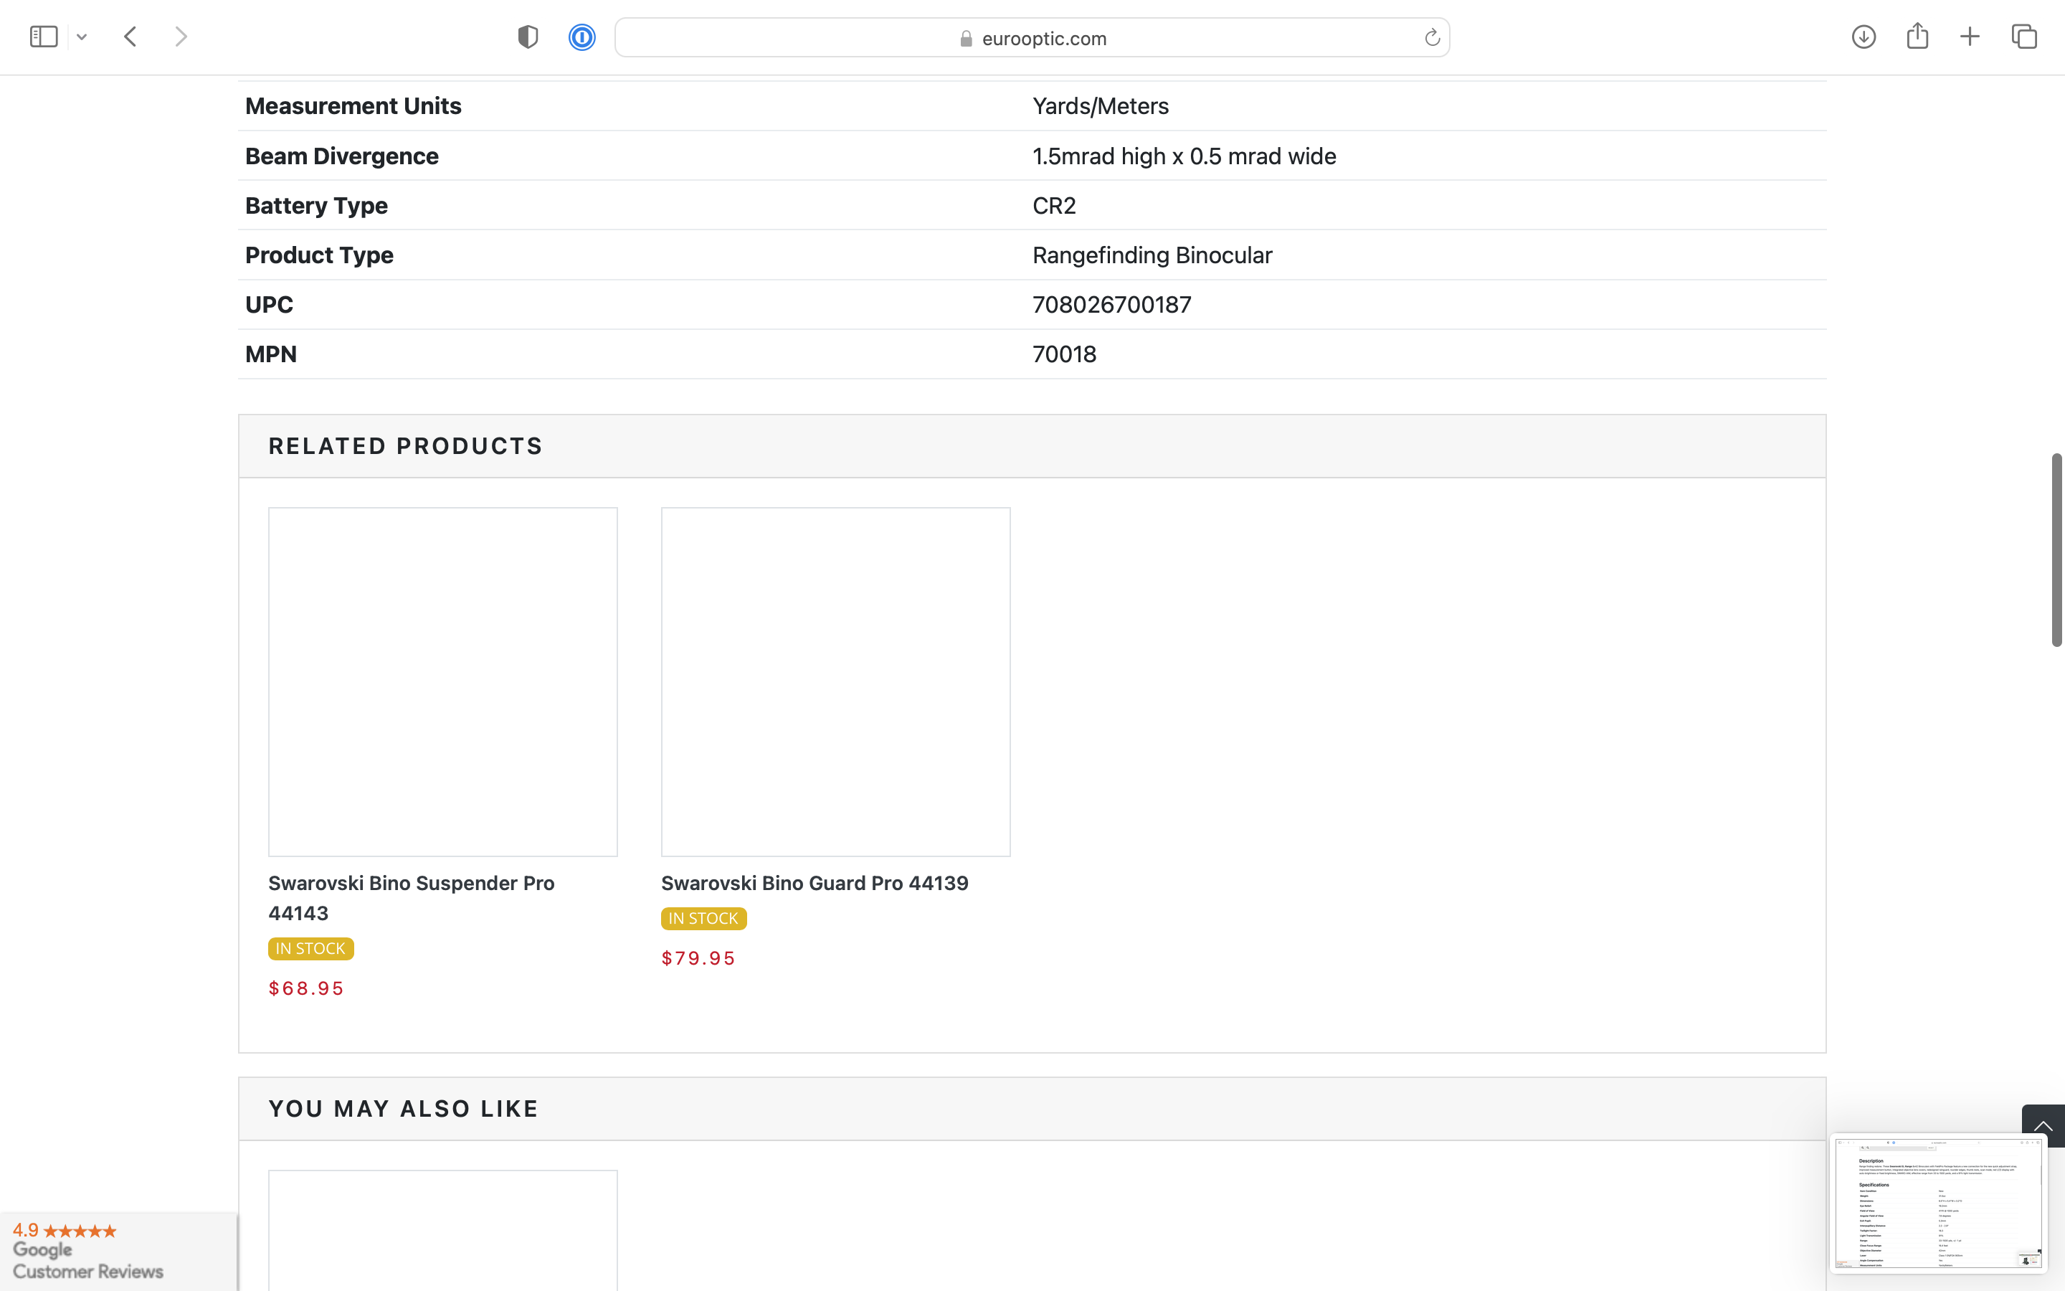Click the Battery Type label
The width and height of the screenshot is (2065, 1291).
pyautogui.click(x=315, y=206)
